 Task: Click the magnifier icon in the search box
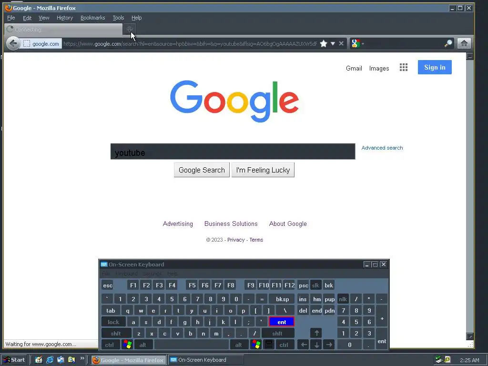448,43
